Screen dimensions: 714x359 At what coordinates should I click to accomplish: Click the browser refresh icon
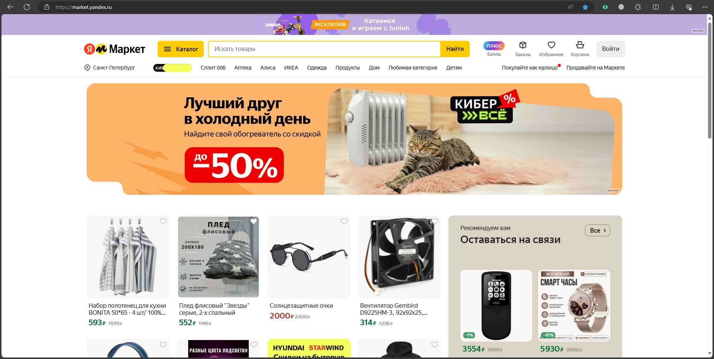coord(27,7)
